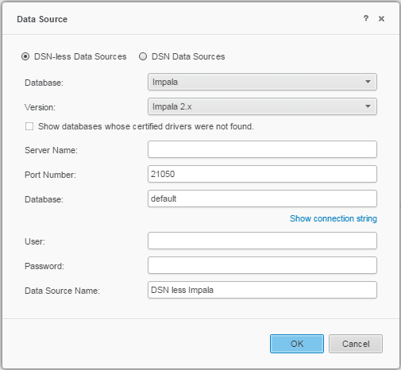Select DSN-less Data Sources radio button
Viewport: 401px width, 370px height.
click(25, 56)
